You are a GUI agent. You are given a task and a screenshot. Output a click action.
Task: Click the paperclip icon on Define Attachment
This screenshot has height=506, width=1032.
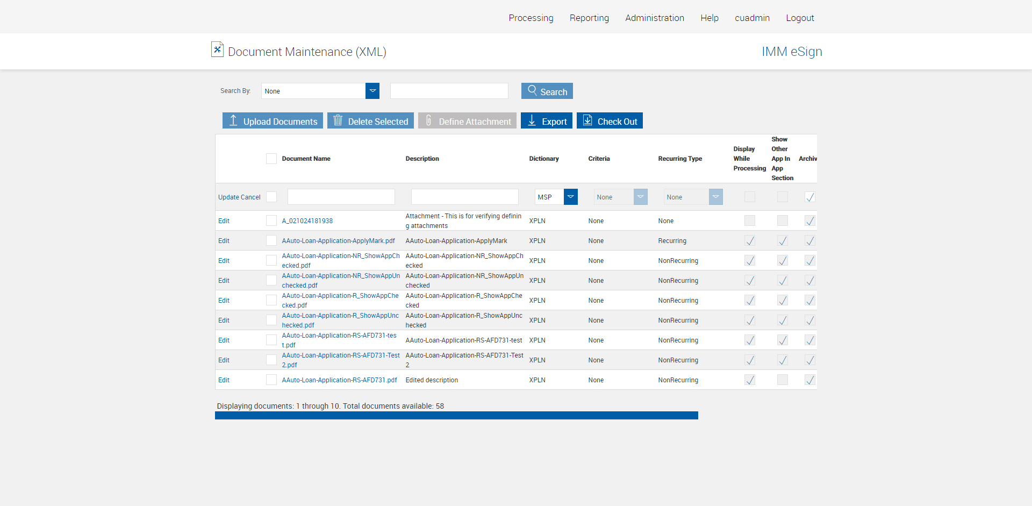[x=428, y=120]
